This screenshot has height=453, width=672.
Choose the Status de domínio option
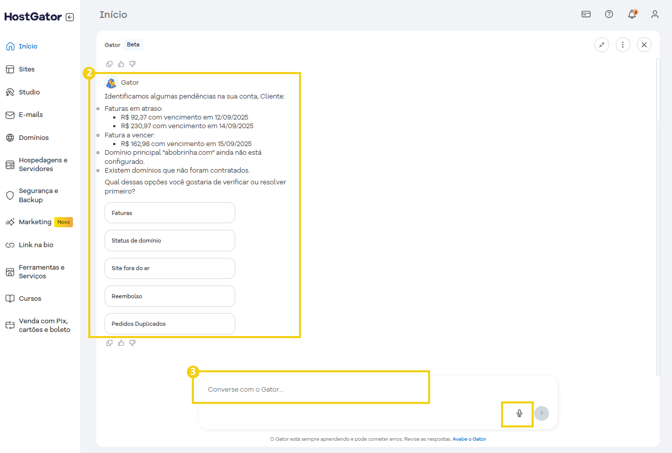[169, 241]
